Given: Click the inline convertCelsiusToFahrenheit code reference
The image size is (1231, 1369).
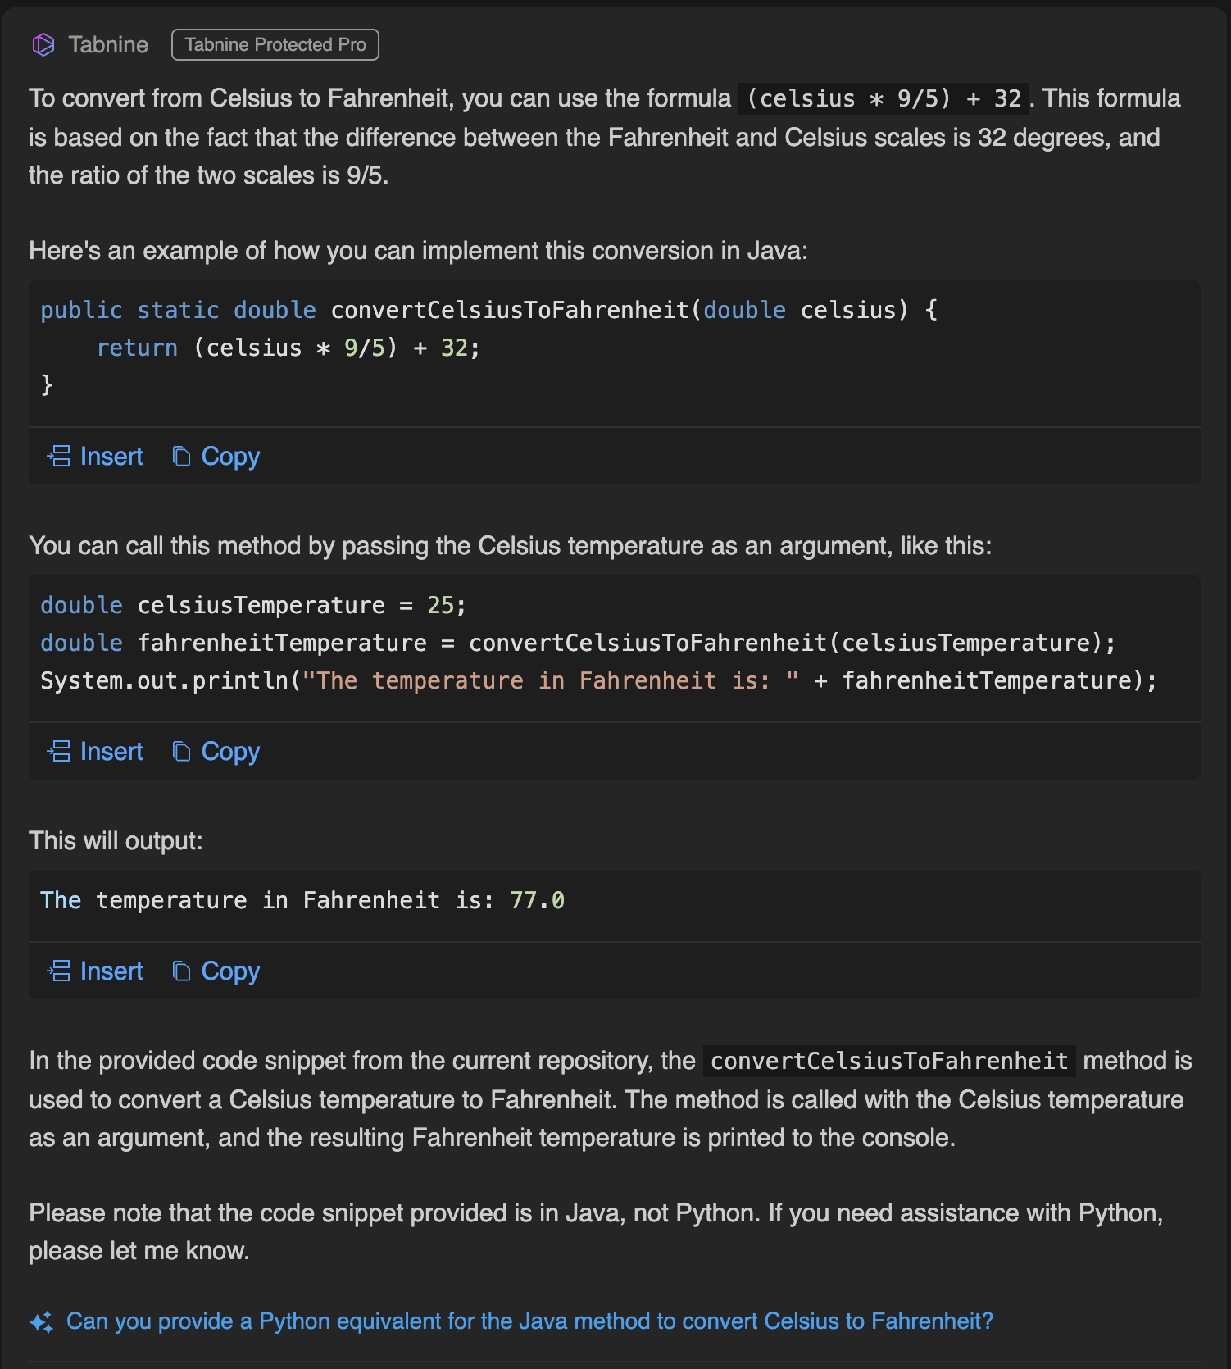Looking at the screenshot, I should [x=889, y=1061].
